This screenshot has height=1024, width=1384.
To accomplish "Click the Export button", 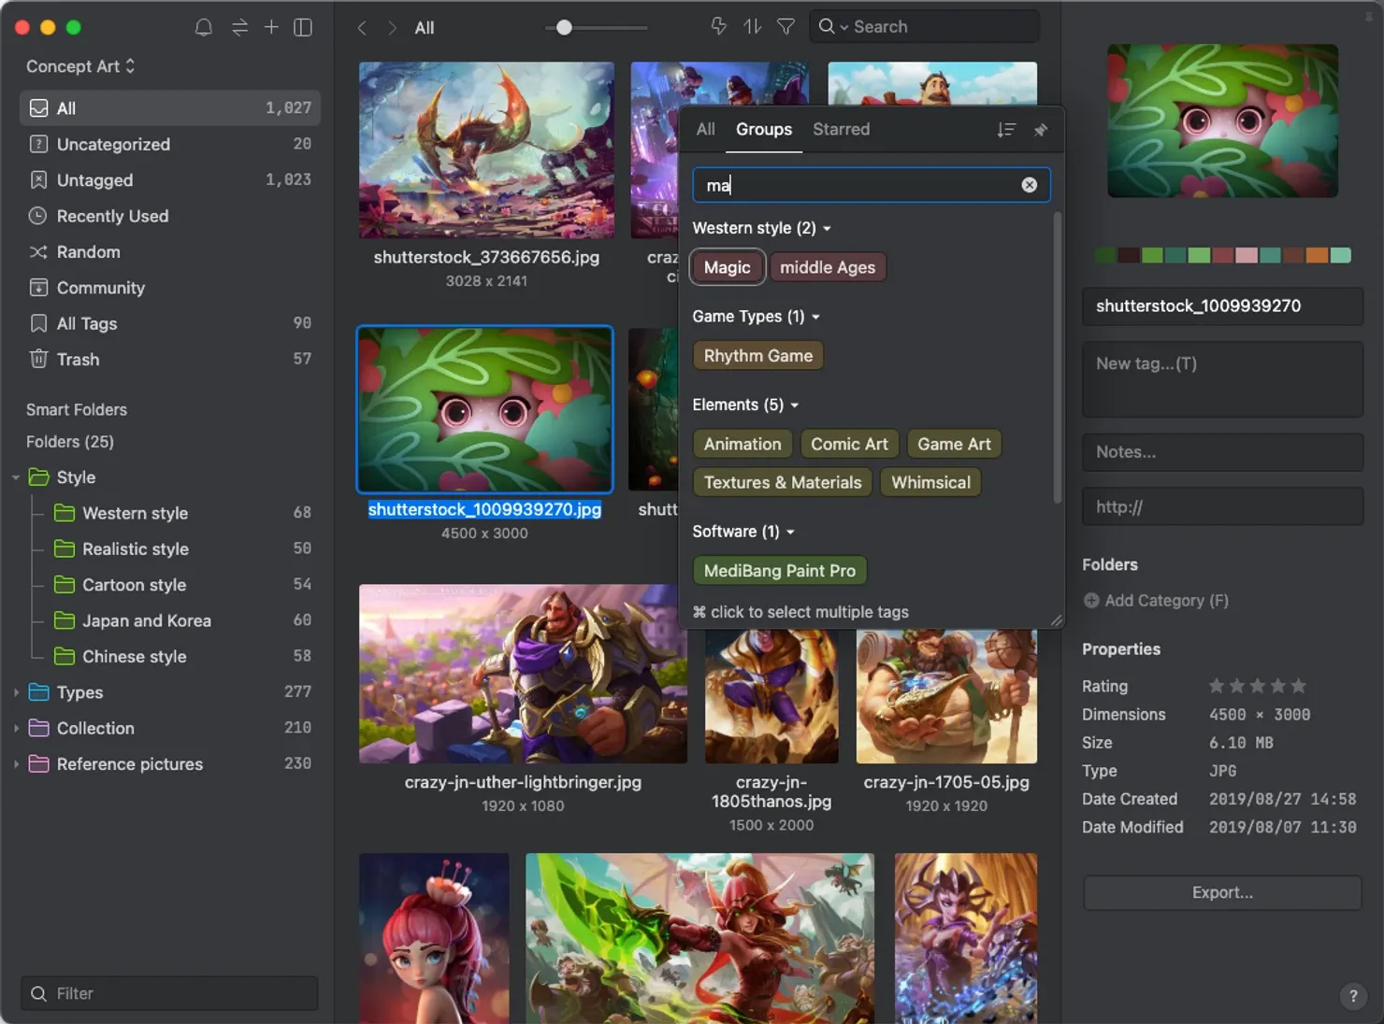I will click(x=1222, y=892).
